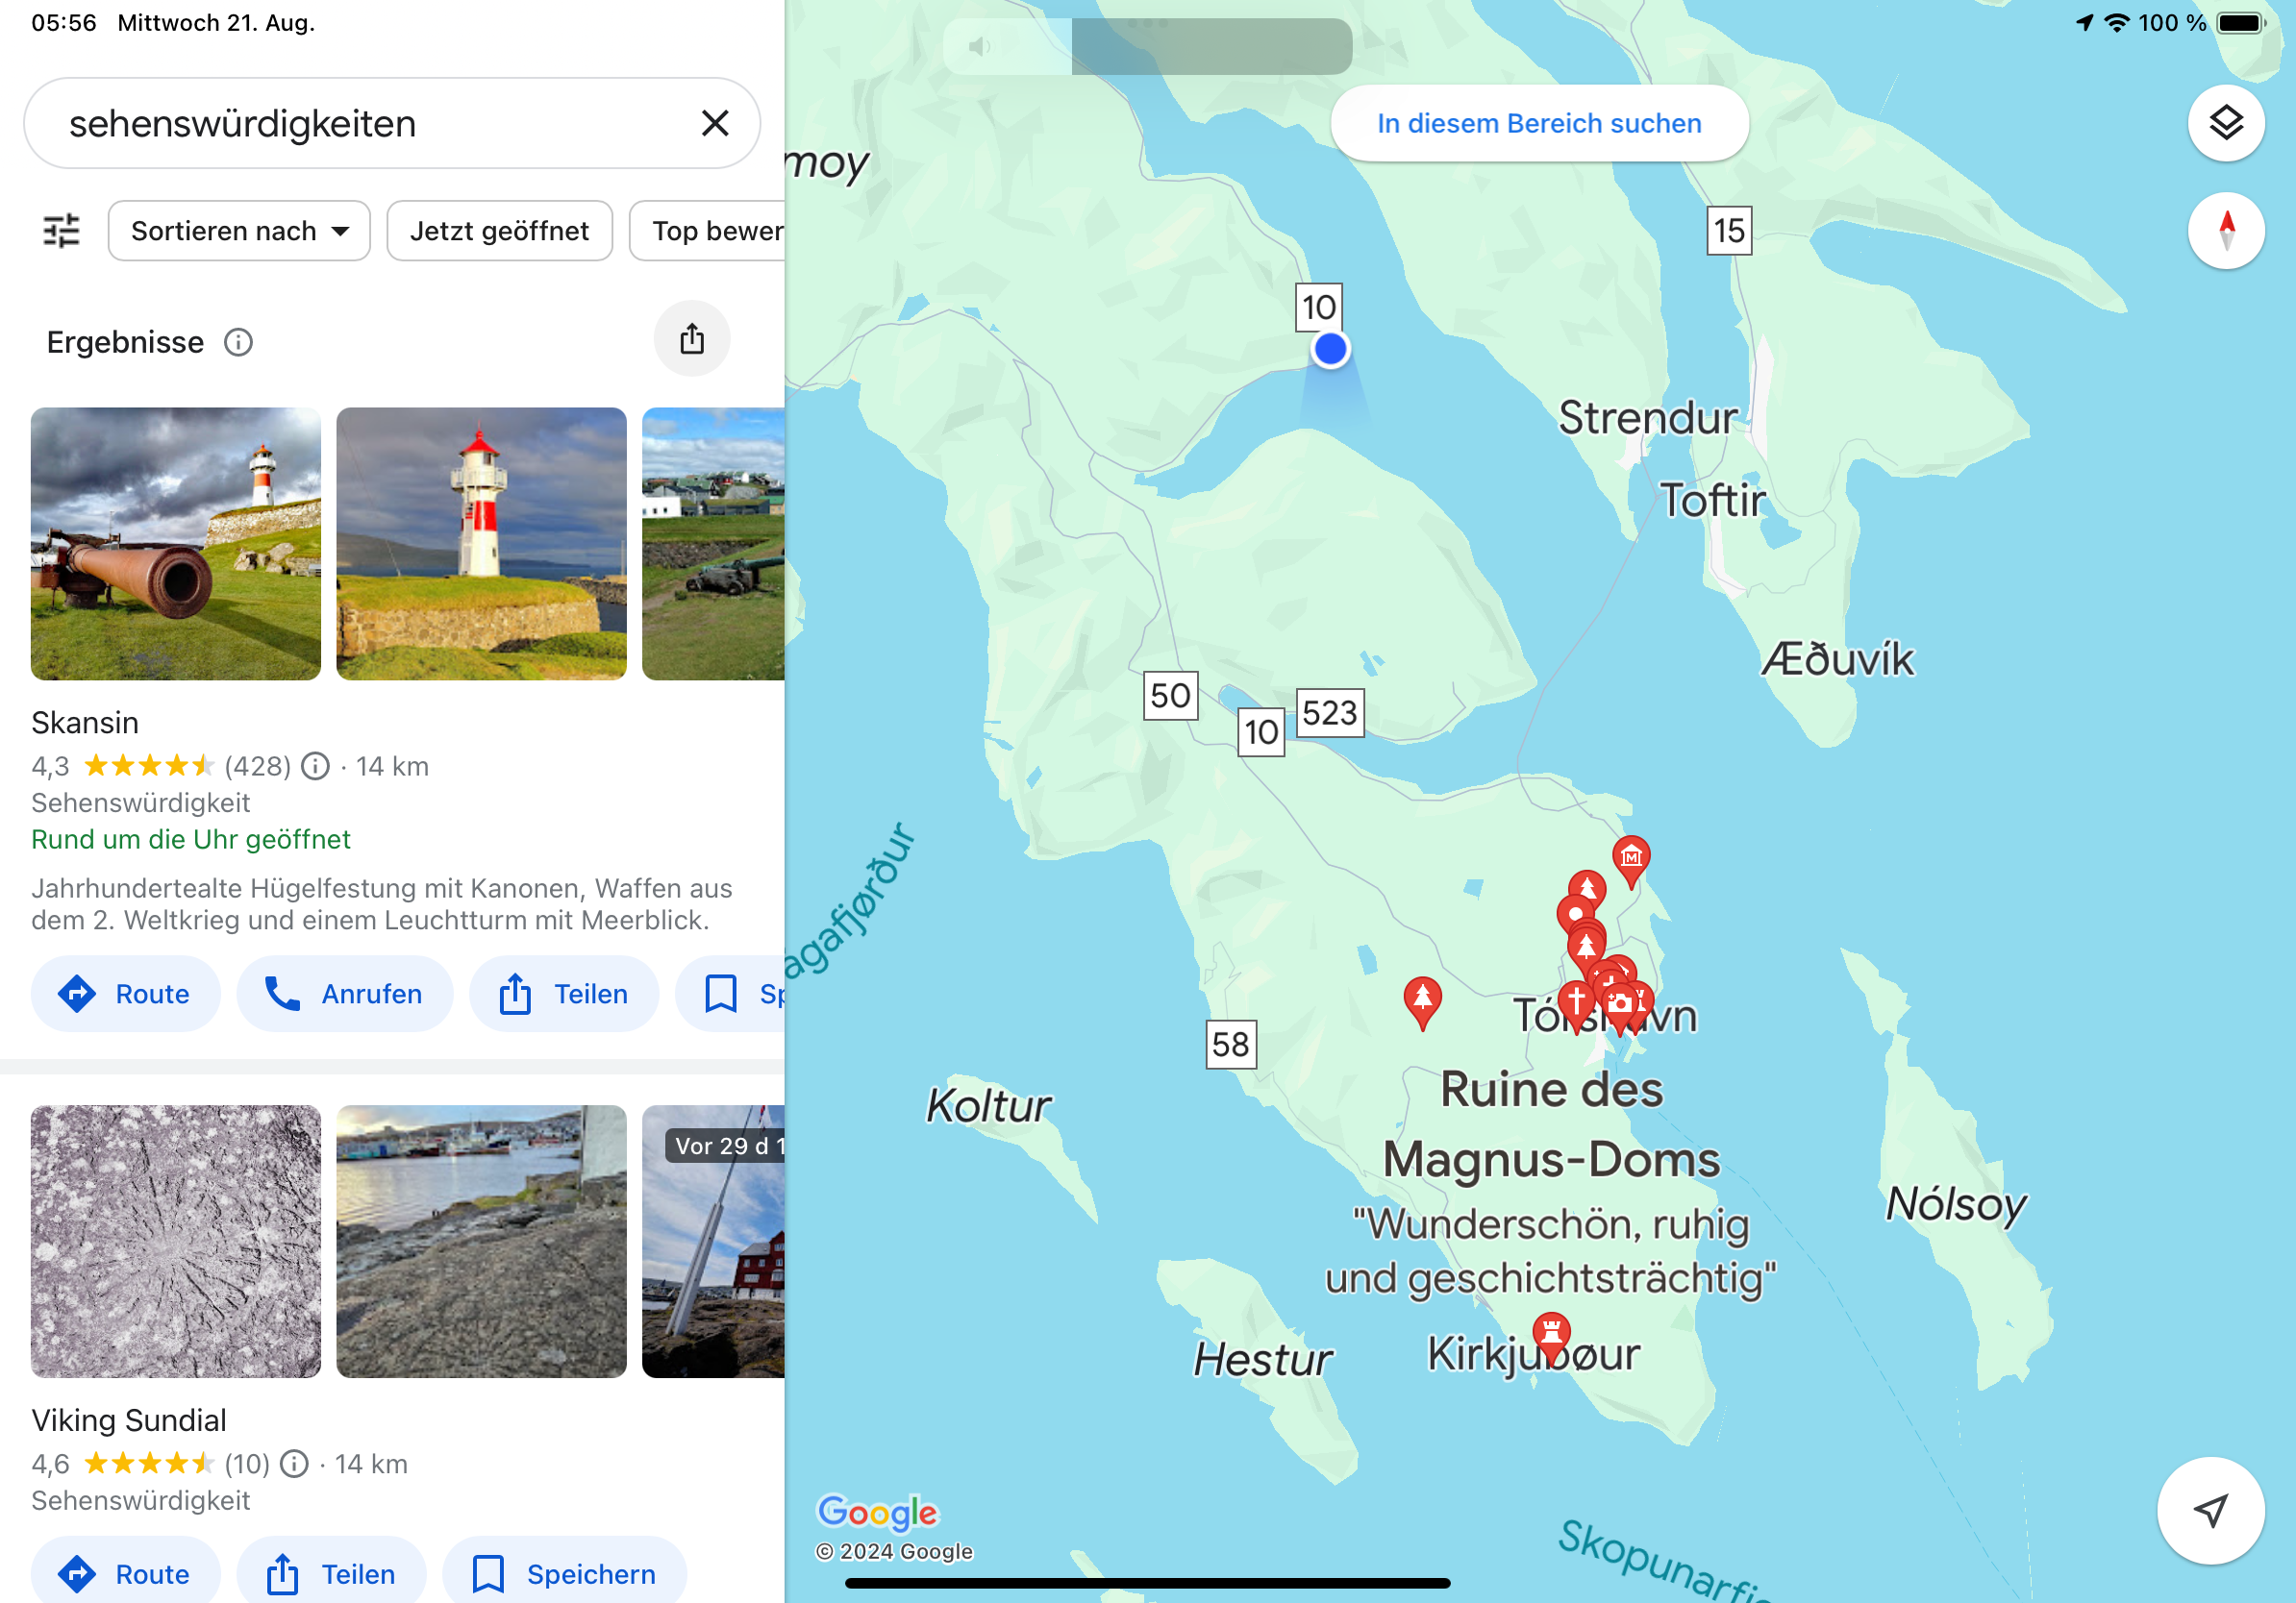Adjust the volume slider overlay

(1147, 46)
